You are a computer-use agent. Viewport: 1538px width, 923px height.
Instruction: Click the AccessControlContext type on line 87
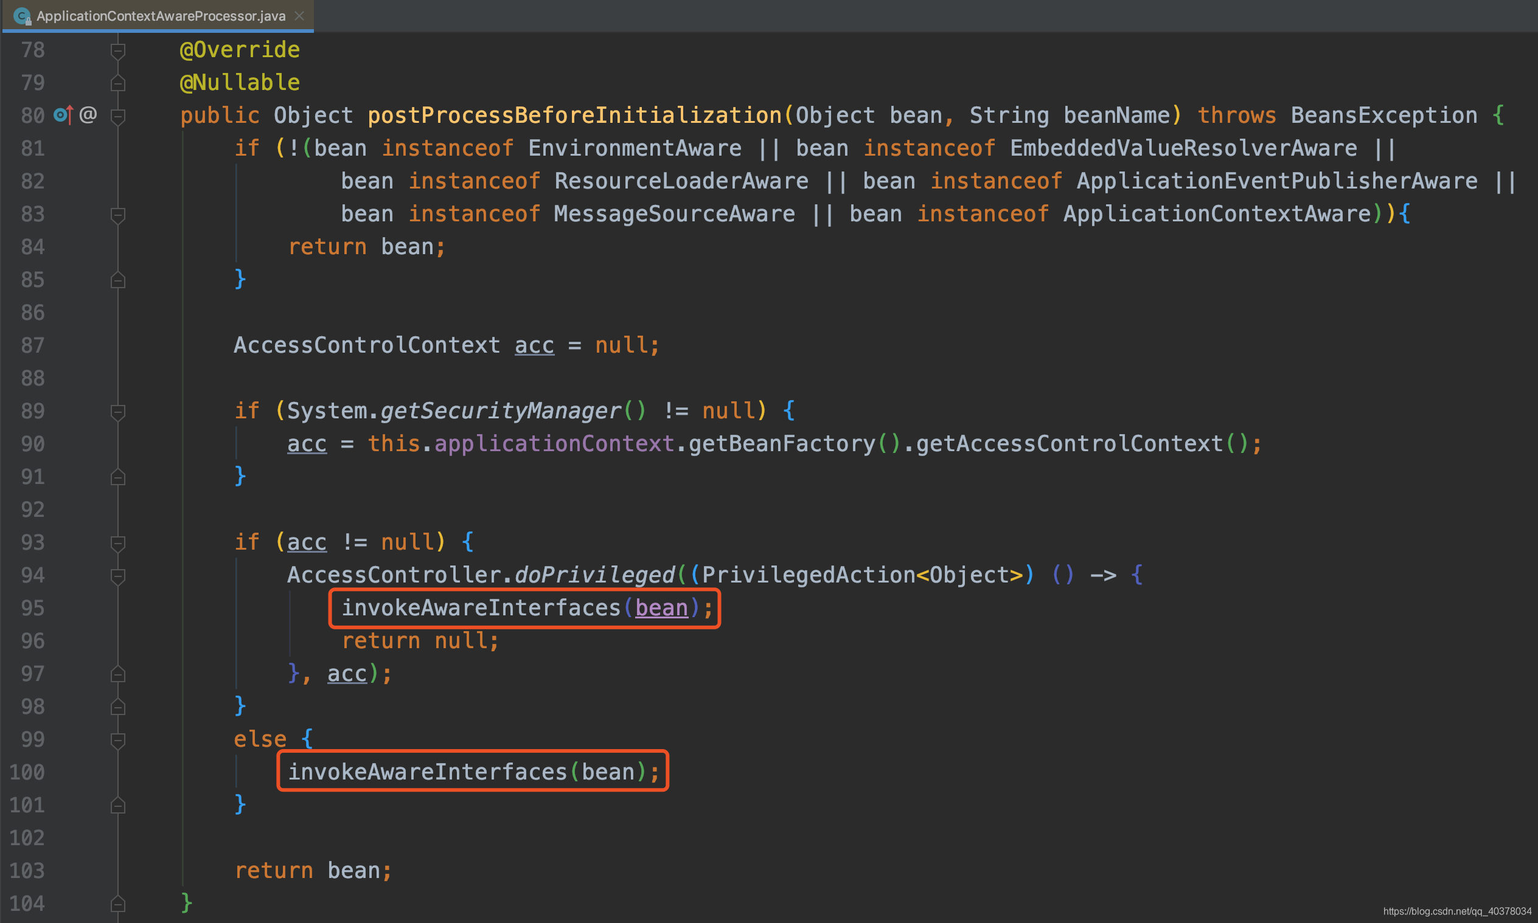(367, 345)
